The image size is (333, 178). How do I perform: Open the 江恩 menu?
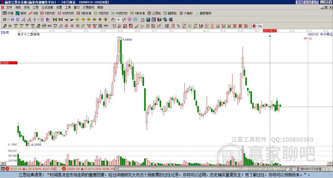click(x=35, y=7)
